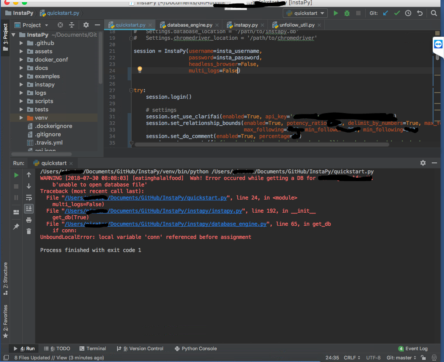Image resolution: width=444 pixels, height=362 pixels.
Task: Restore layout icon in Run panel
Action: point(16,212)
